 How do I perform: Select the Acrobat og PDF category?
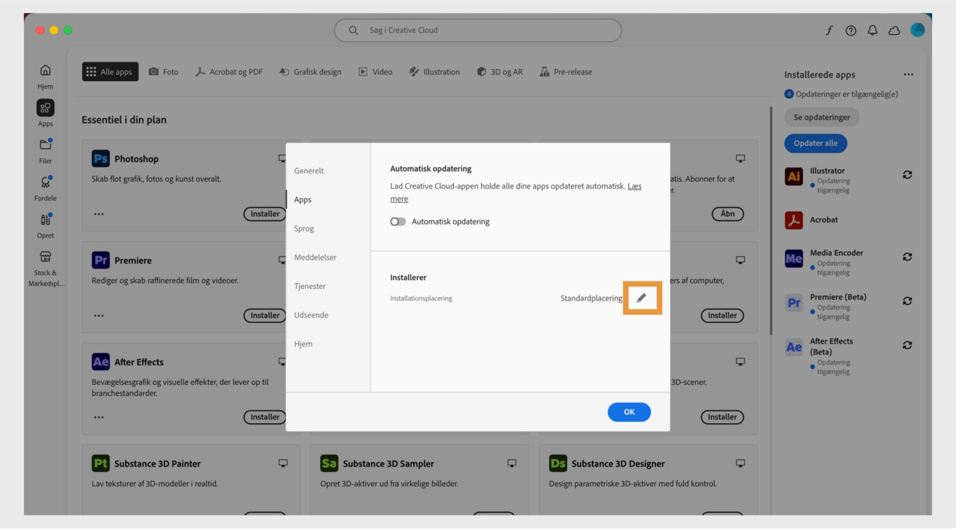[x=229, y=72]
